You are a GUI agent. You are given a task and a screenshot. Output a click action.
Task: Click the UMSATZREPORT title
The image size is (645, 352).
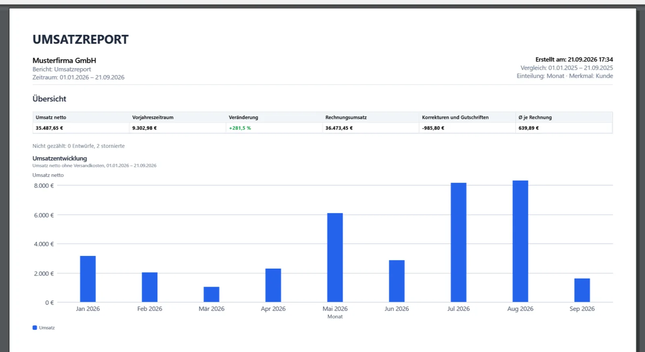(x=81, y=40)
